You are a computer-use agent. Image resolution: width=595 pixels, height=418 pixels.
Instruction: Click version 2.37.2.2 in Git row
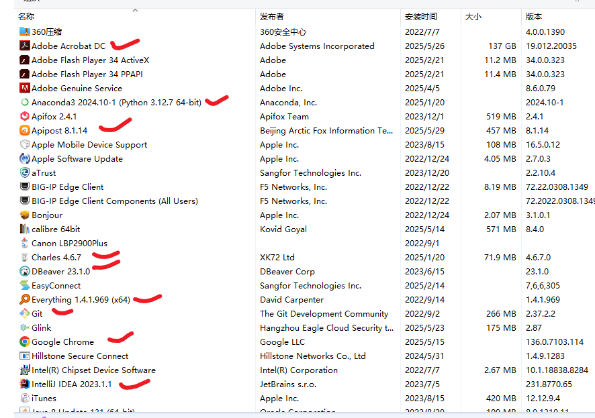(541, 313)
